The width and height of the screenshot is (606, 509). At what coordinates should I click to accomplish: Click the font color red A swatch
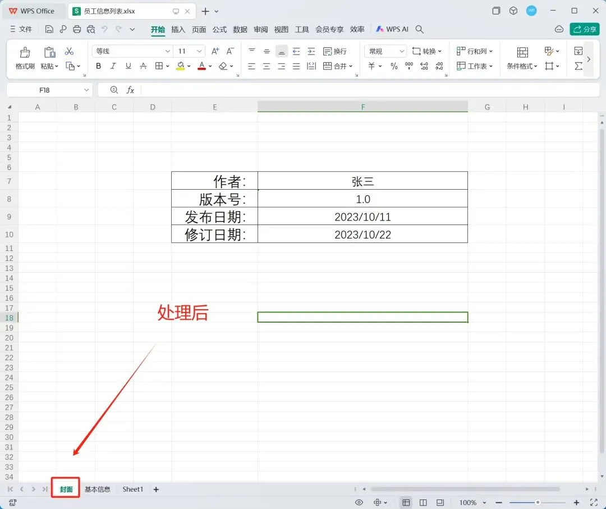pos(202,66)
